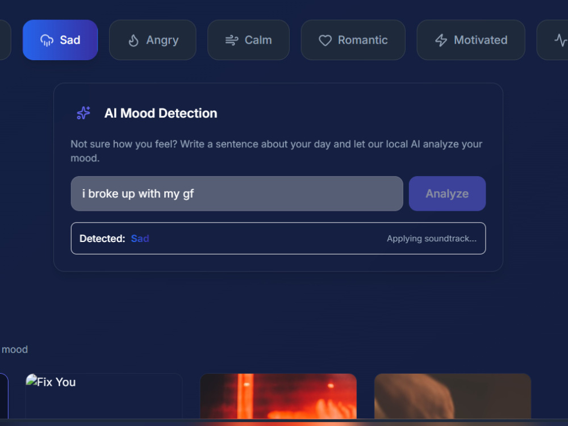Open the Fix You song card
The height and width of the screenshot is (426, 568).
pos(104,396)
